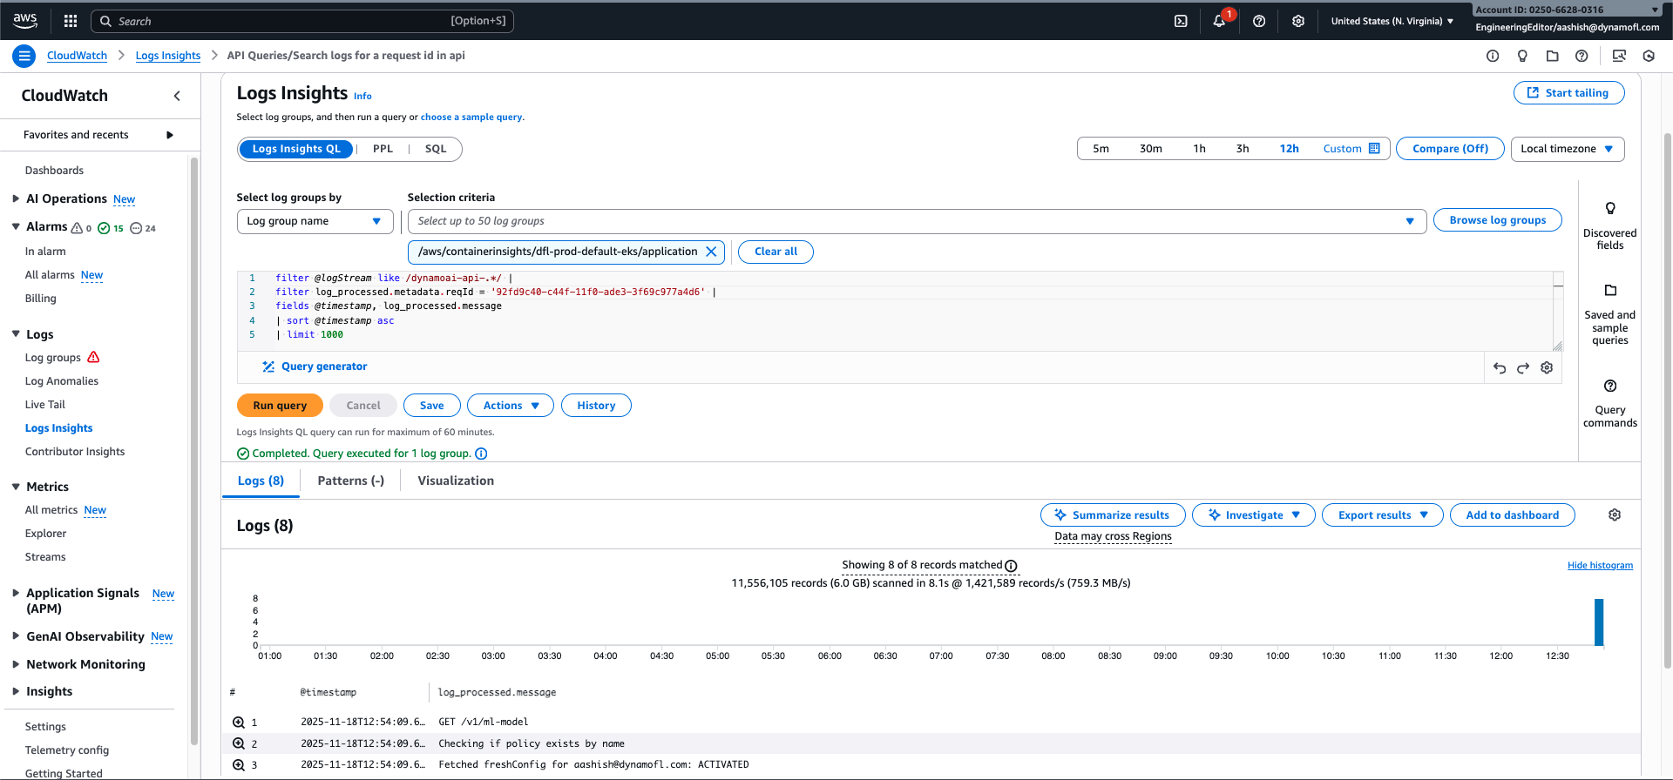Set time range to 5m
1673x780 pixels.
[1101, 149]
